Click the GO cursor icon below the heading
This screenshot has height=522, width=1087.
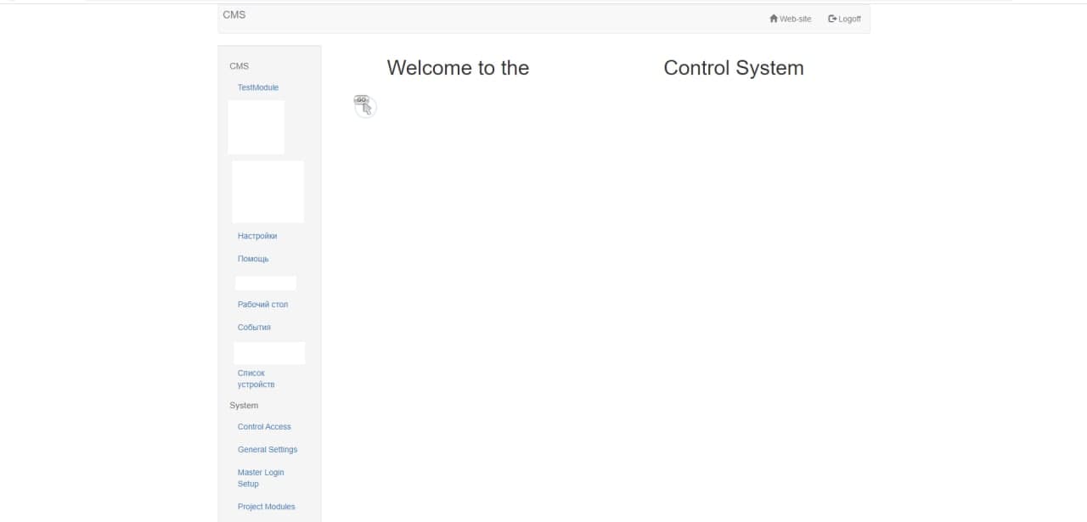[x=364, y=105]
